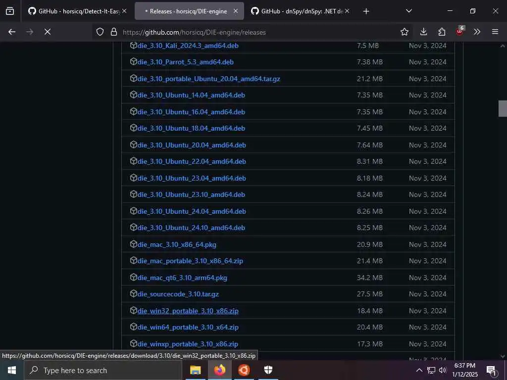Click the scrollbar up arrow
The height and width of the screenshot is (380, 507).
tap(503, 46)
